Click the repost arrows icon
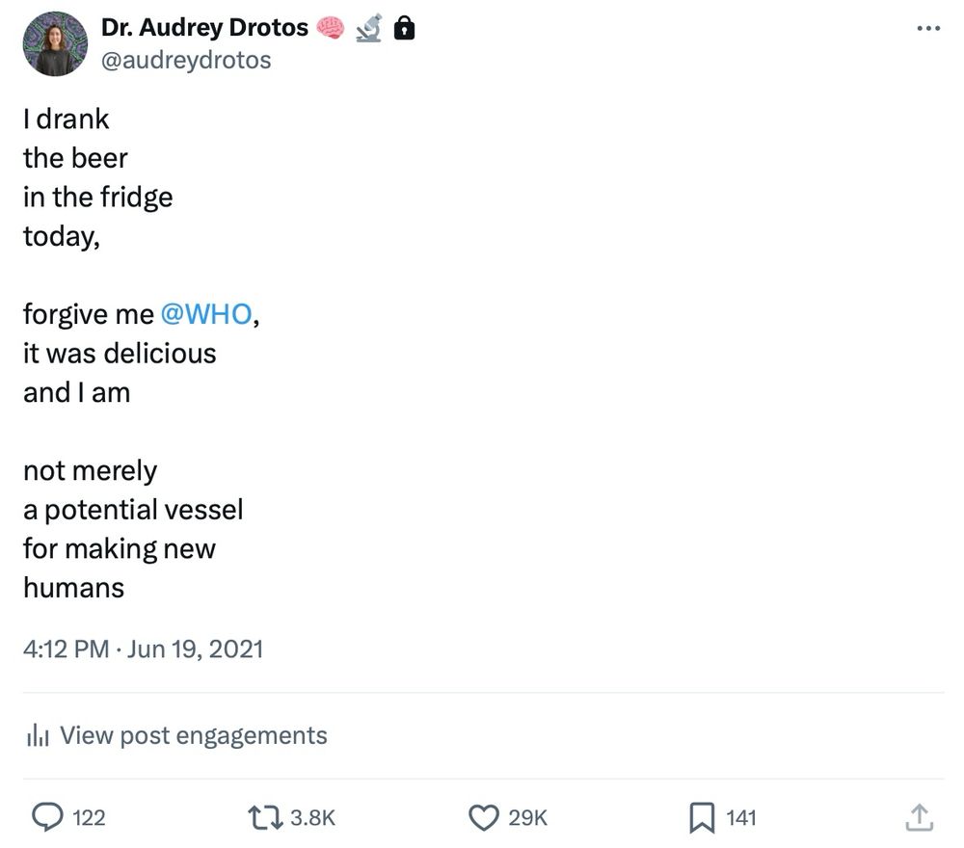964x848 pixels. tap(263, 818)
